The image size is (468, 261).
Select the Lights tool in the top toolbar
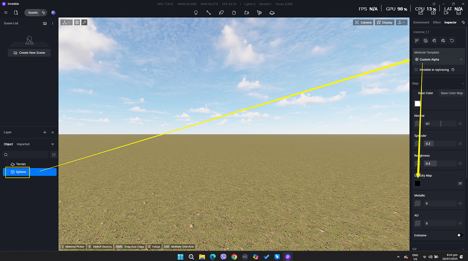pyautogui.click(x=196, y=13)
